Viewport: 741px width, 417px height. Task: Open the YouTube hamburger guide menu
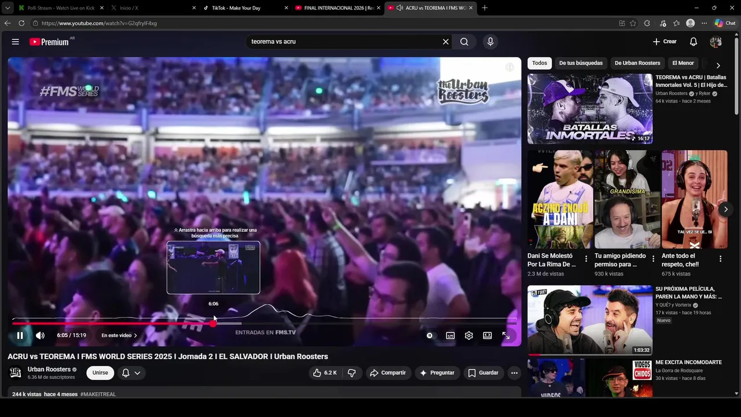click(16, 42)
